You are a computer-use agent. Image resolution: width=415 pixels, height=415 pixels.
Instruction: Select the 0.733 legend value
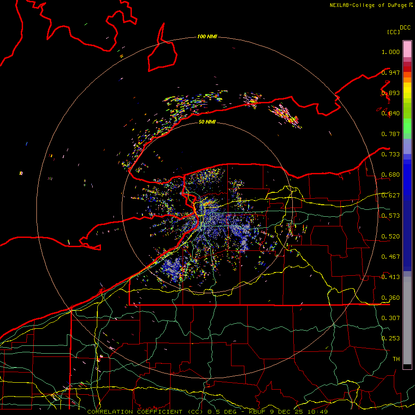[391, 154]
